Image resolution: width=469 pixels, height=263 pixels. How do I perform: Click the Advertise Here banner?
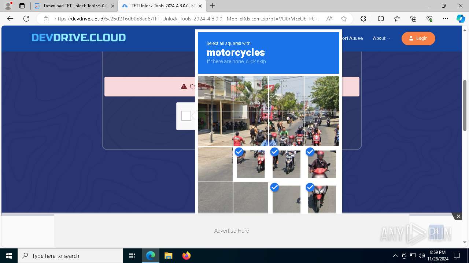(x=232, y=231)
